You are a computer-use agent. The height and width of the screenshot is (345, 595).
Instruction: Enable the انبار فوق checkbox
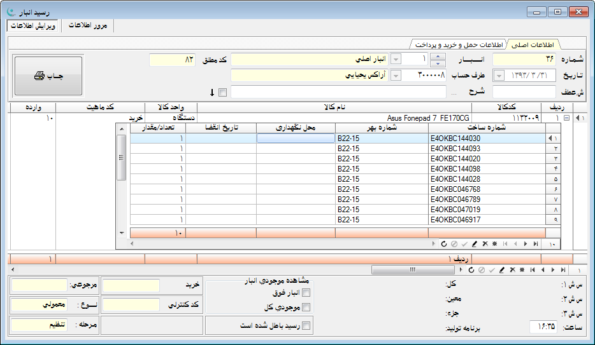pyautogui.click(x=306, y=293)
